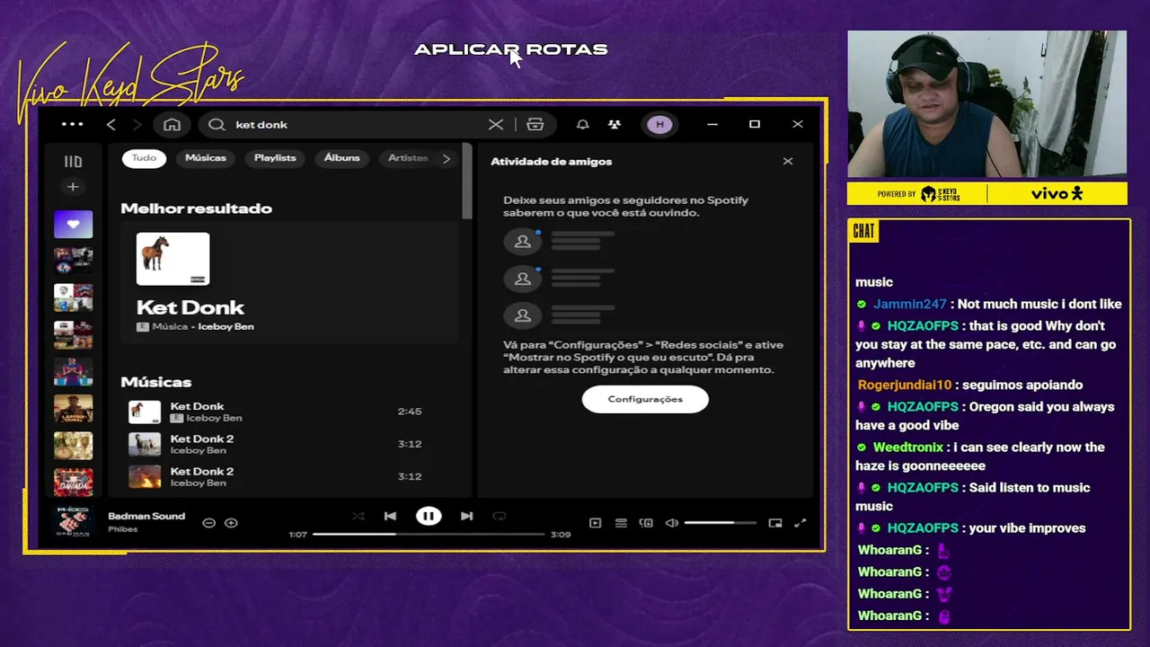Click the search results vertical scrollbar
Viewport: 1150px width, 647px height.
click(x=466, y=180)
